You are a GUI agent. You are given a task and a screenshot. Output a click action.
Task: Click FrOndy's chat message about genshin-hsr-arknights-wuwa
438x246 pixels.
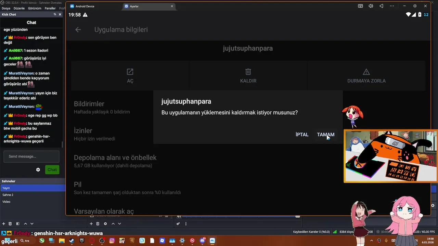pyautogui.click(x=30, y=139)
